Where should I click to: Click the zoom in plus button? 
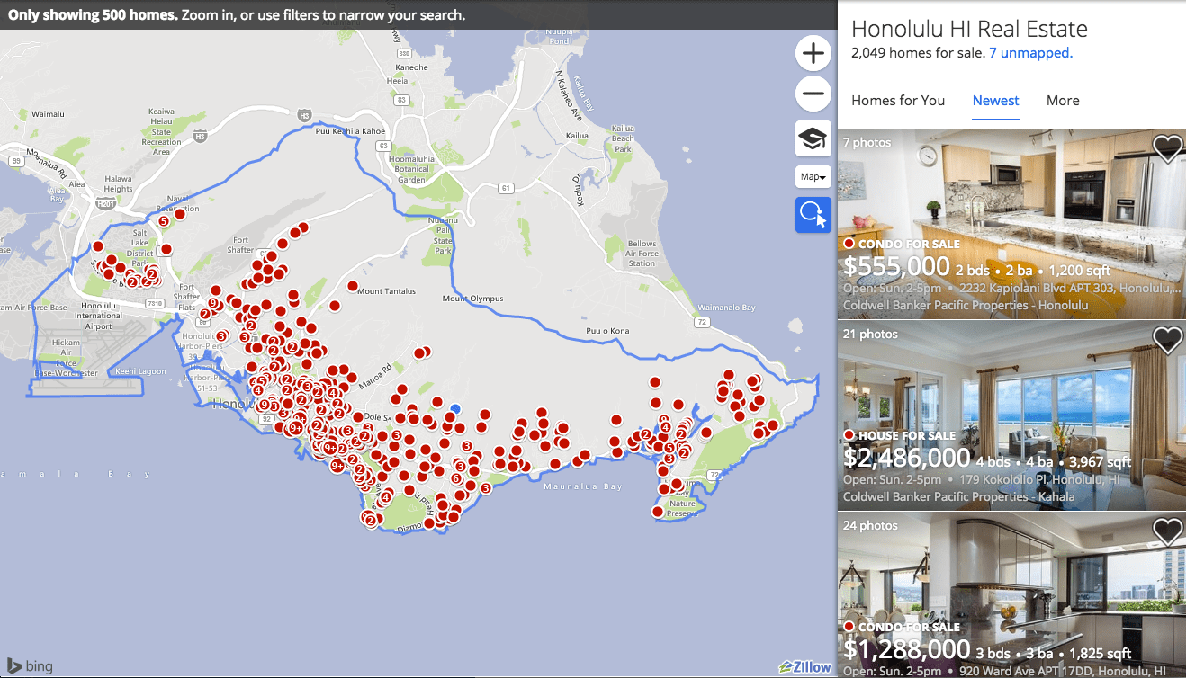coord(813,54)
